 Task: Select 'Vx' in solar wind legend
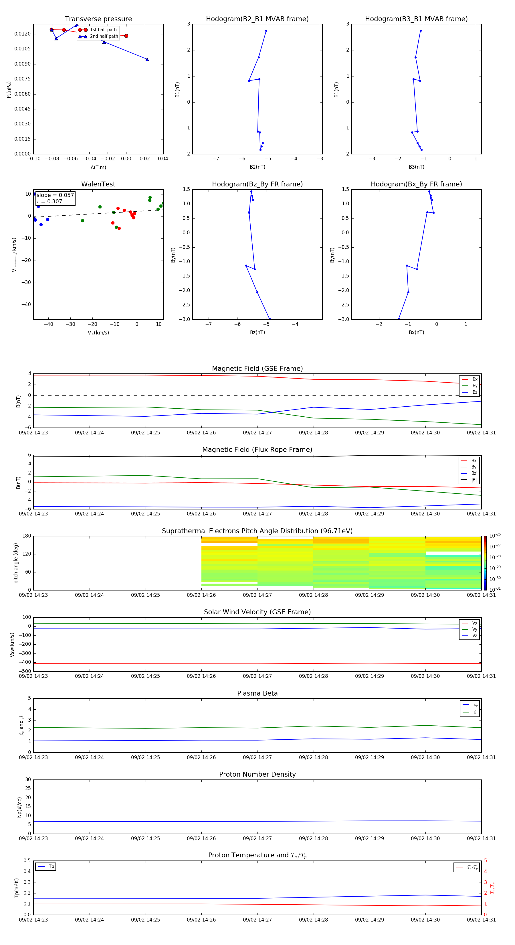[x=470, y=623]
